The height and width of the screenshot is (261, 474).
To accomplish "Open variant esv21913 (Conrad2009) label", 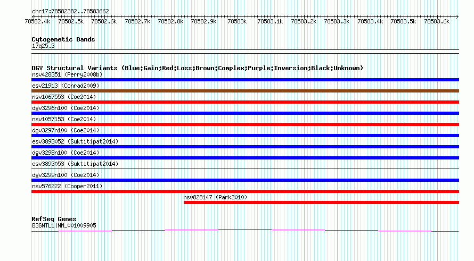I will click(66, 86).
